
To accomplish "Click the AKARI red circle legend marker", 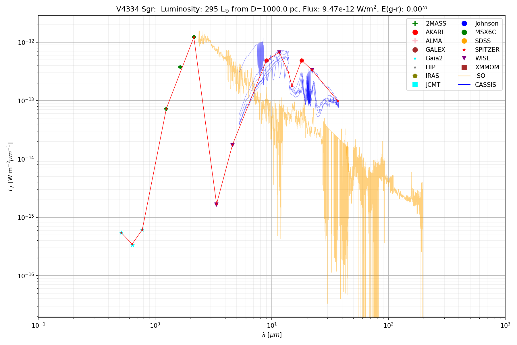I will pyautogui.click(x=415, y=32).
